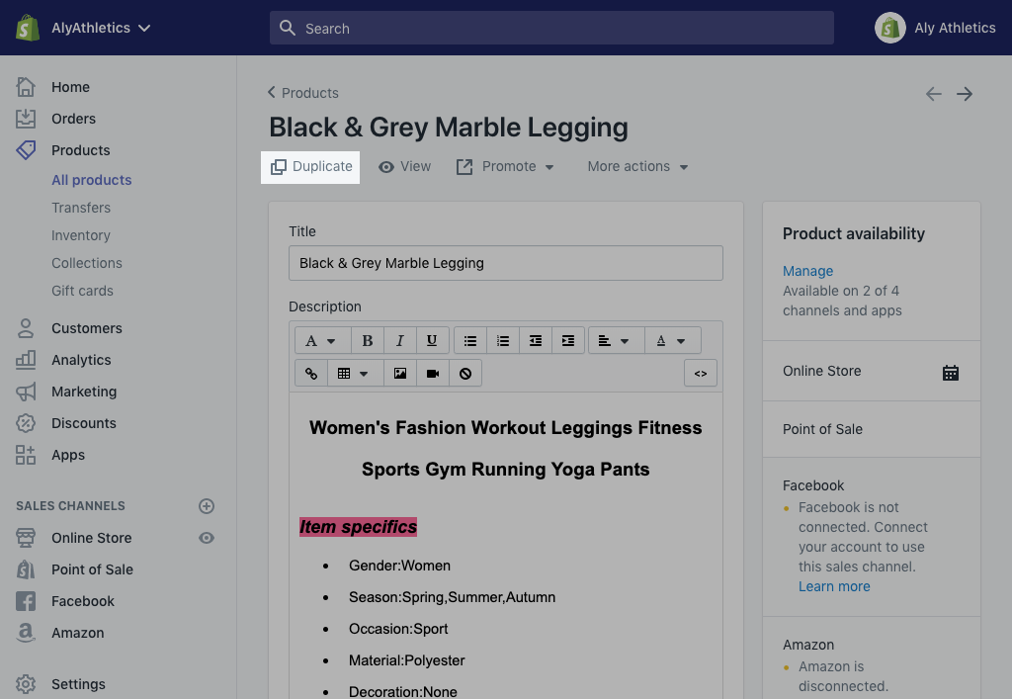This screenshot has height=699, width=1012.
Task: Open the Gift cards submenu item
Action: click(83, 291)
